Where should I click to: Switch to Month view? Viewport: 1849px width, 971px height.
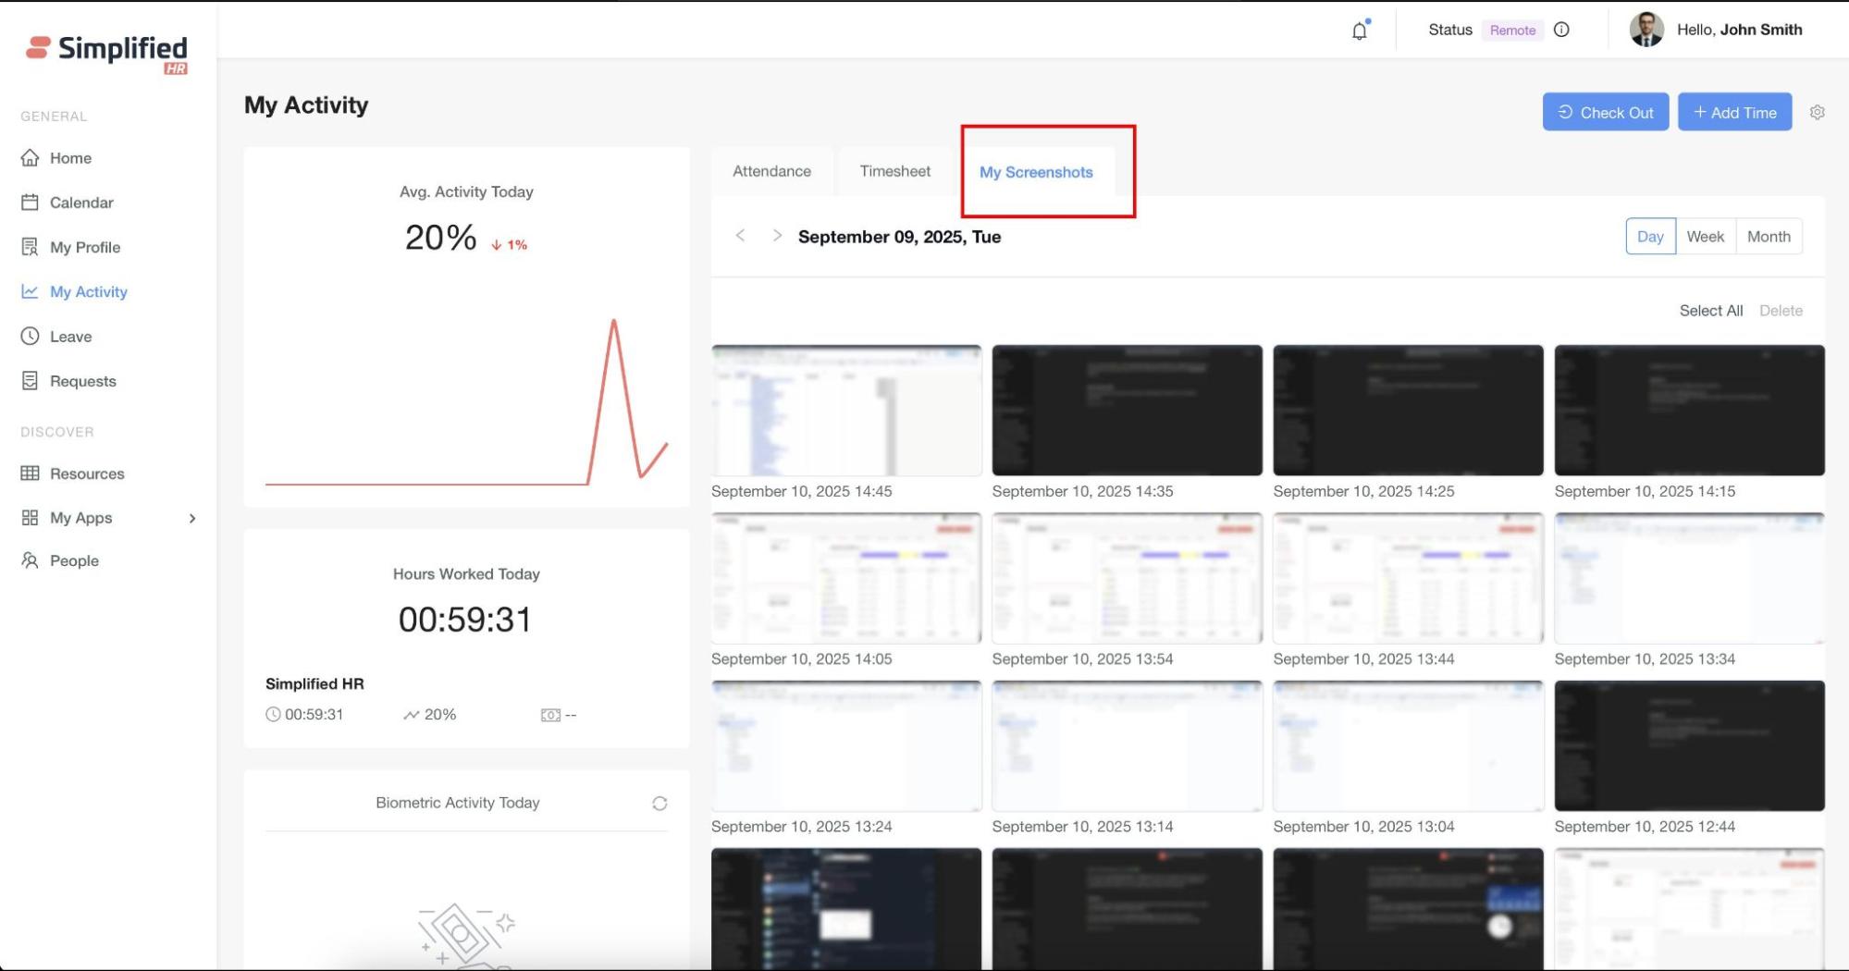pos(1769,237)
